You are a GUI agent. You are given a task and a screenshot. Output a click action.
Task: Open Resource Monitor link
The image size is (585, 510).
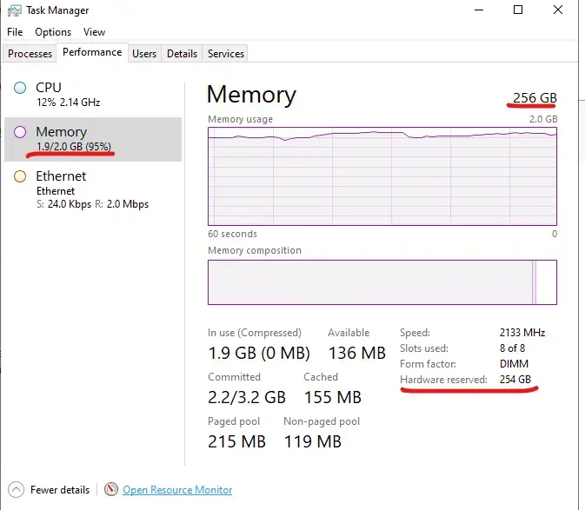click(177, 490)
